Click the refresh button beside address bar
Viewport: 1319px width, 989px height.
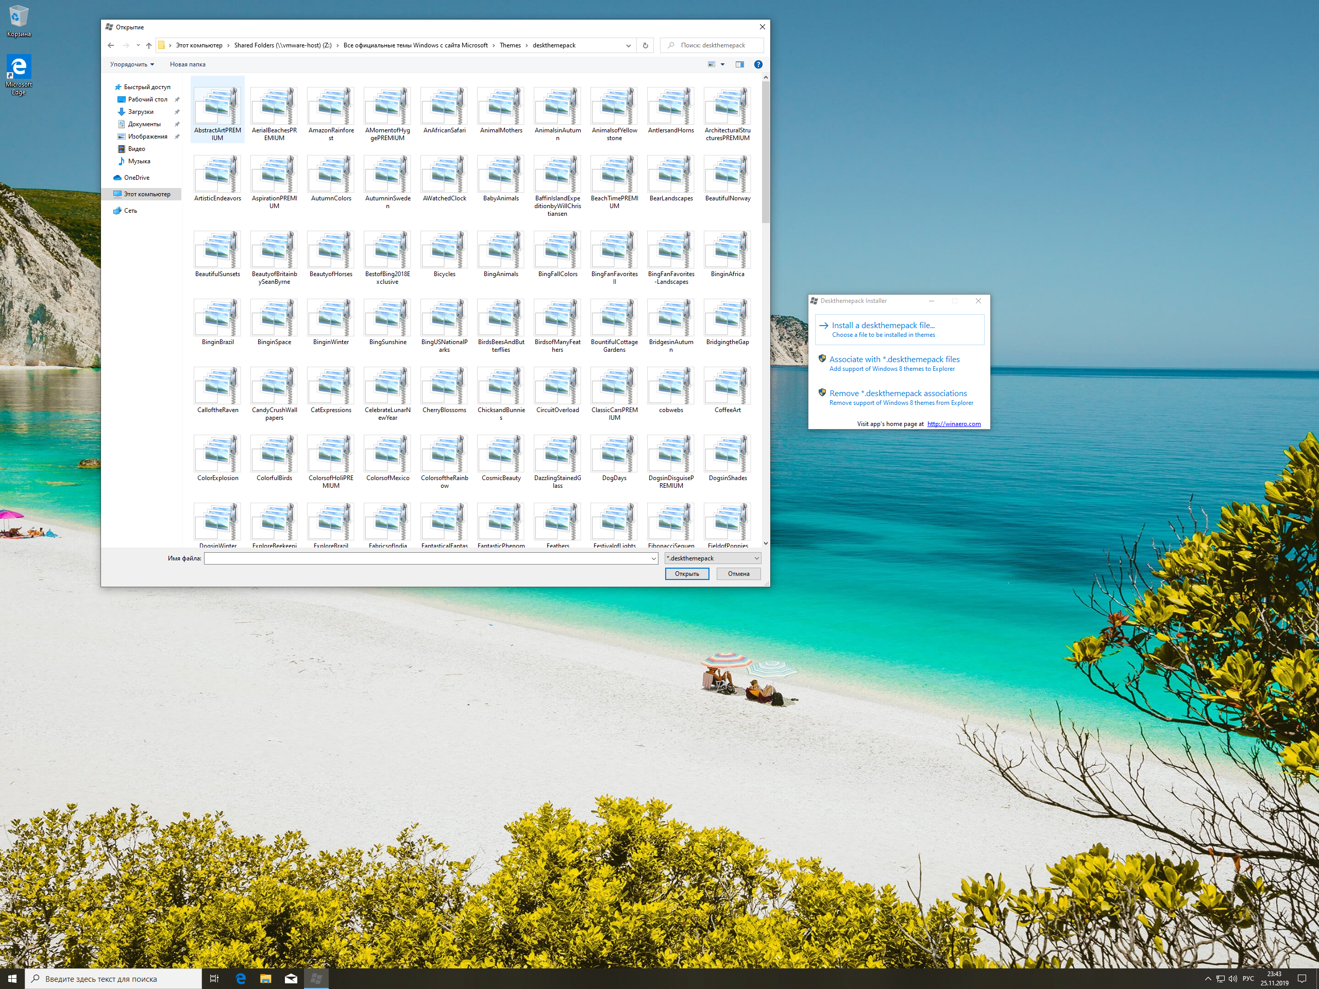tap(645, 45)
